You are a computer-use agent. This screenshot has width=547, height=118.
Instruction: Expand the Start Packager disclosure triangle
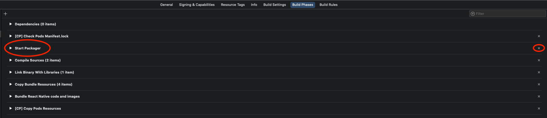[x=11, y=48]
